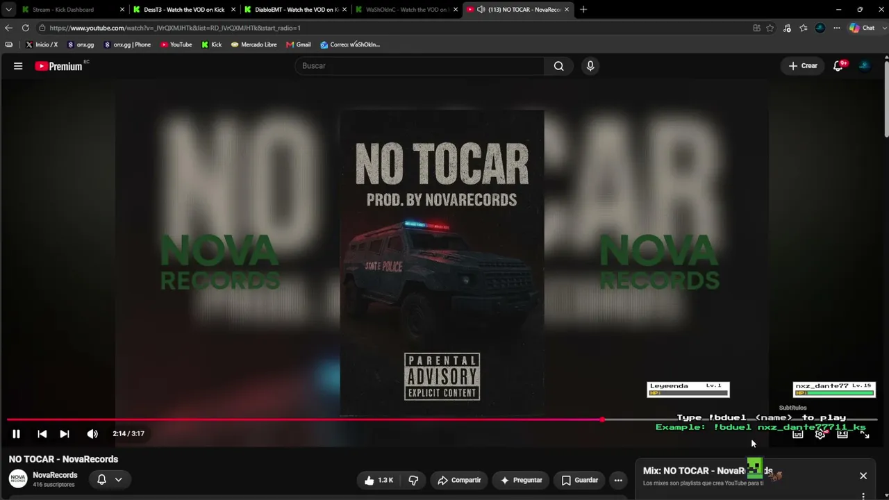Toggle subtitles on the player

click(x=798, y=435)
